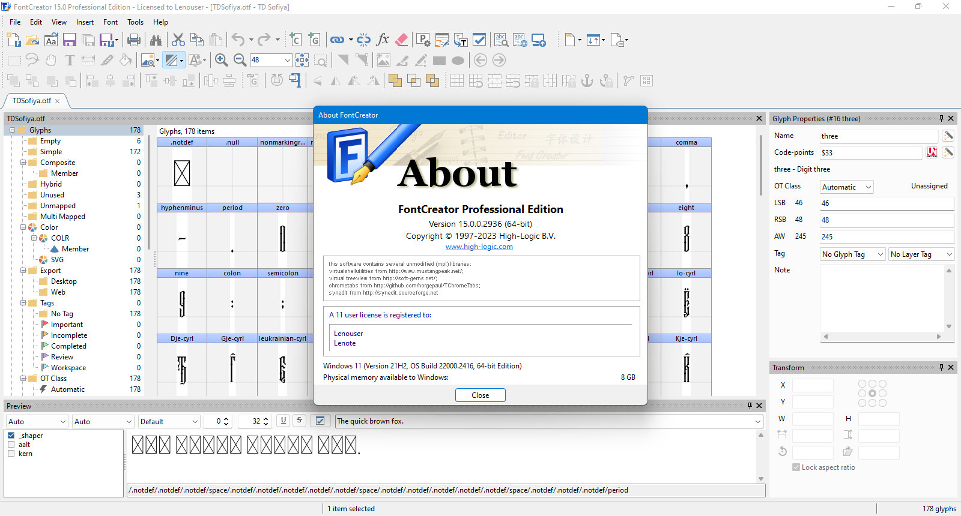Toggle strikethrough S button in Preview
This screenshot has width=961, height=516.
pos(299,421)
